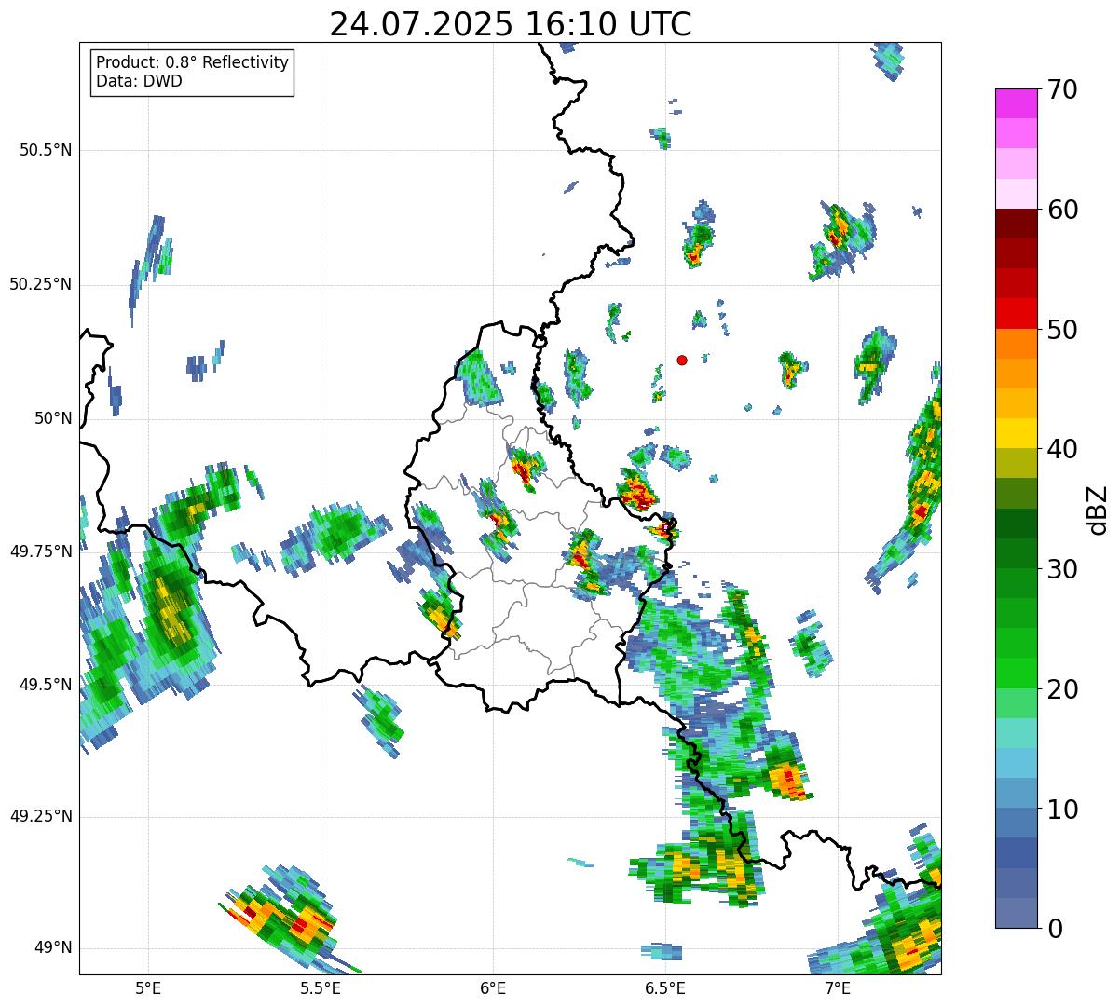Click the longitude label "6.5°E"
This screenshot has height=1007, width=1120.
pyautogui.click(x=665, y=987)
